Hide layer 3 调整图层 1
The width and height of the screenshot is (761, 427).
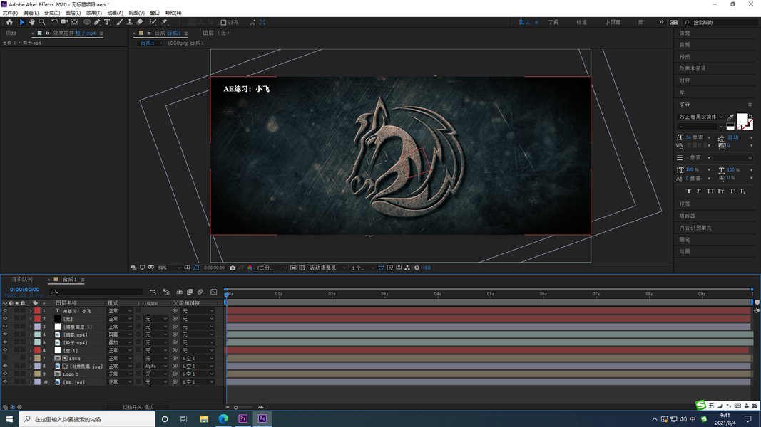coord(5,327)
